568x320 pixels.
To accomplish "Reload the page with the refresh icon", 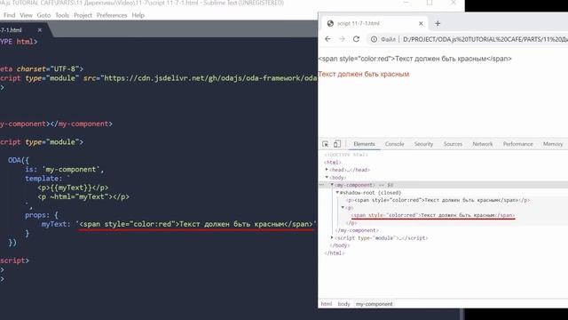I will (x=357, y=39).
